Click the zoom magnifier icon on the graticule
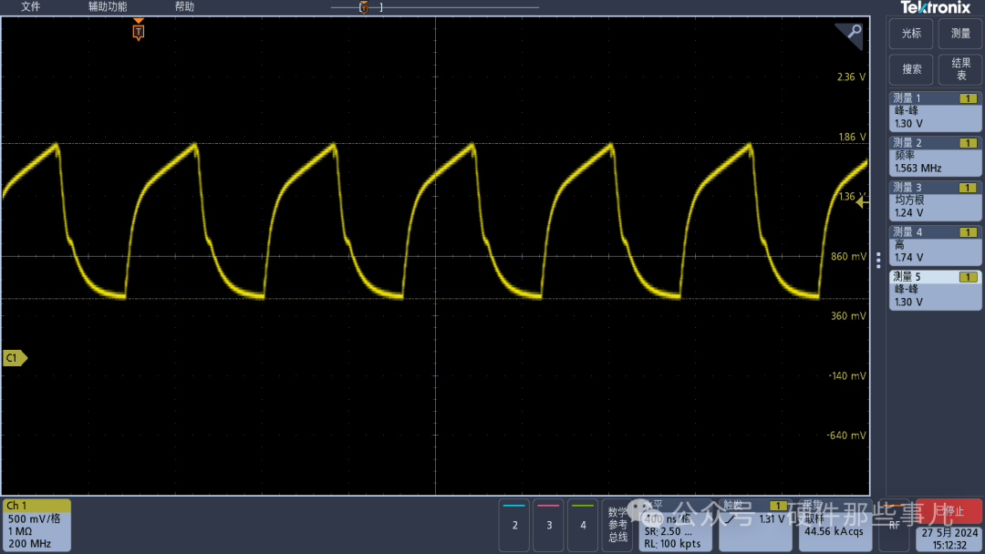 pyautogui.click(x=853, y=33)
